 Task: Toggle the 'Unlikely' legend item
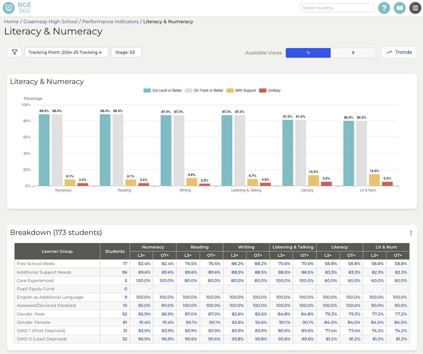[x=269, y=90]
